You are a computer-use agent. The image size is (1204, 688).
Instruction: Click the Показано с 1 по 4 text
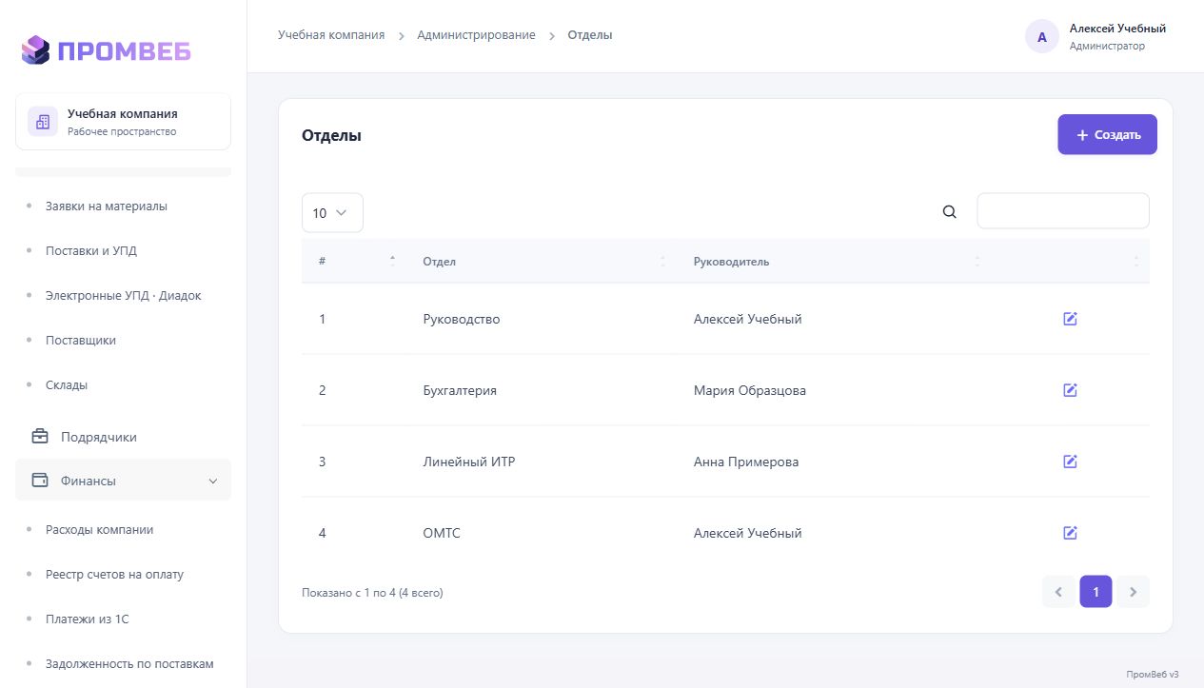(372, 593)
